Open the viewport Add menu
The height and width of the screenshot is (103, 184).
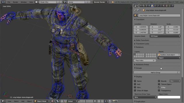[23, 101]
